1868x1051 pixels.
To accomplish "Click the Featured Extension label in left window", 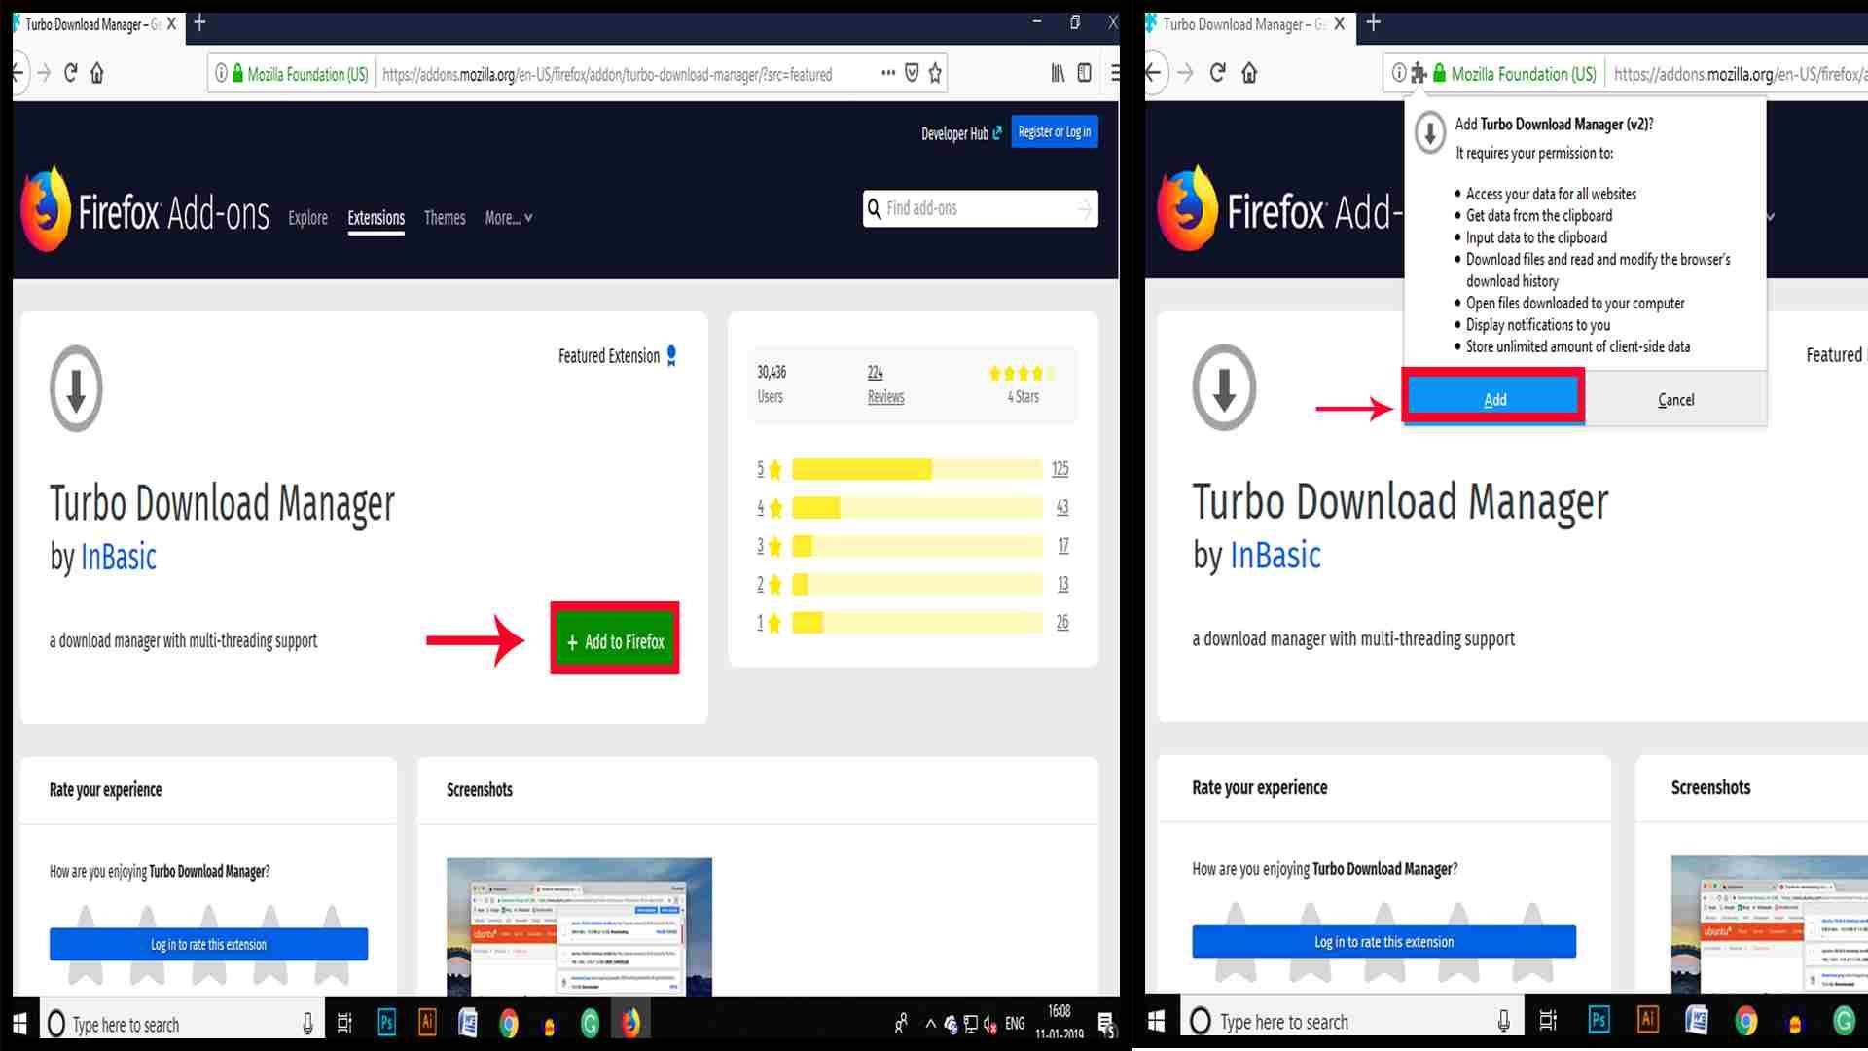I will pos(609,356).
